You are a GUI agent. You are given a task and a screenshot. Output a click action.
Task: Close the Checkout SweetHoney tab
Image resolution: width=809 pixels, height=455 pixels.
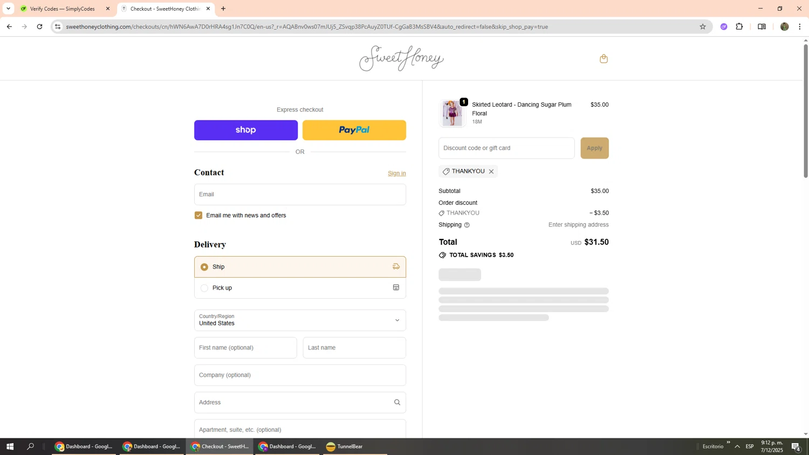[208, 9]
